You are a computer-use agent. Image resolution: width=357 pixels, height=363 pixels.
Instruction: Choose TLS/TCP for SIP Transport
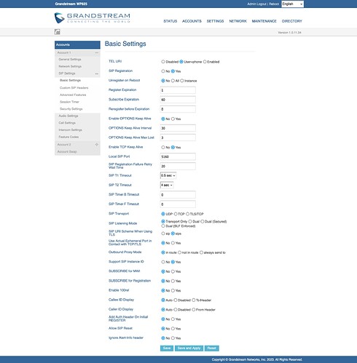187,214
